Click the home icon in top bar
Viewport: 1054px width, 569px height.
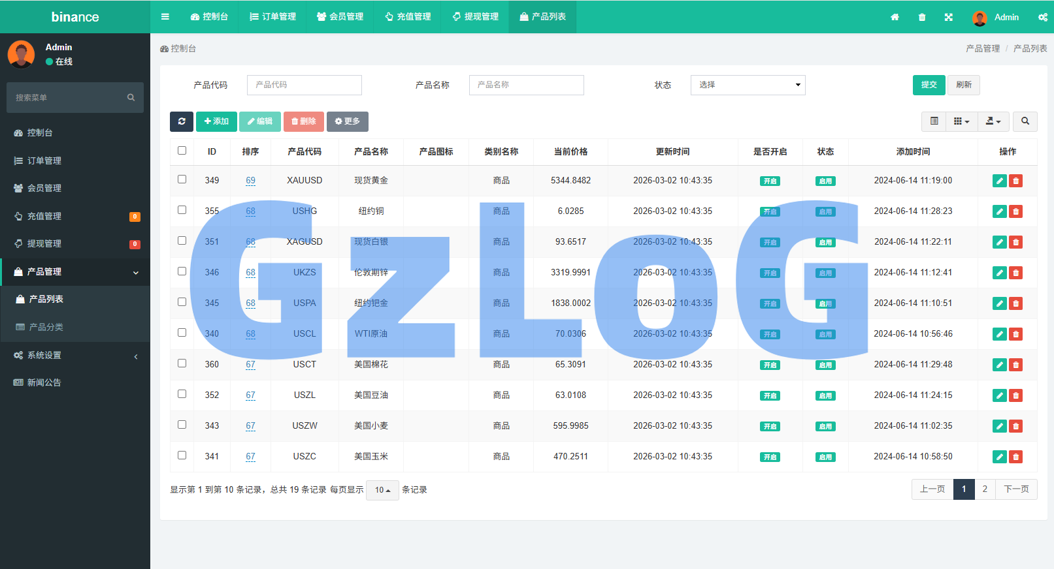[895, 17]
